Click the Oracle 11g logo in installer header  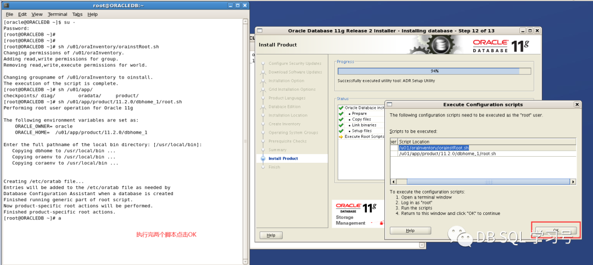coord(501,46)
